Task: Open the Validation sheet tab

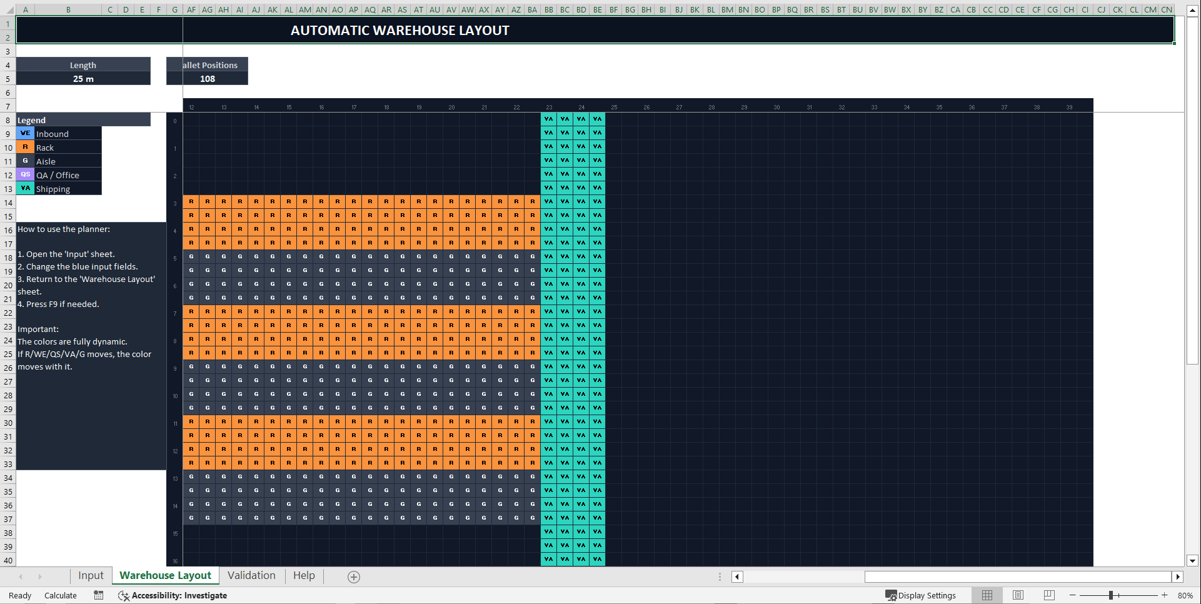Action: (251, 576)
